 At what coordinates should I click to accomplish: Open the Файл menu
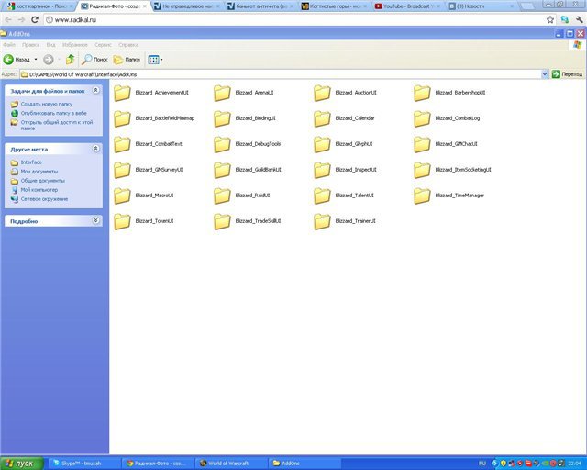tap(9, 44)
